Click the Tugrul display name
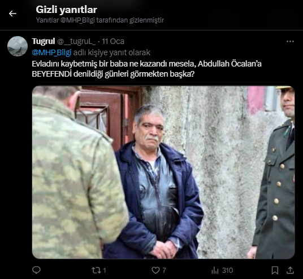This screenshot has height=279, width=303. pos(44,41)
